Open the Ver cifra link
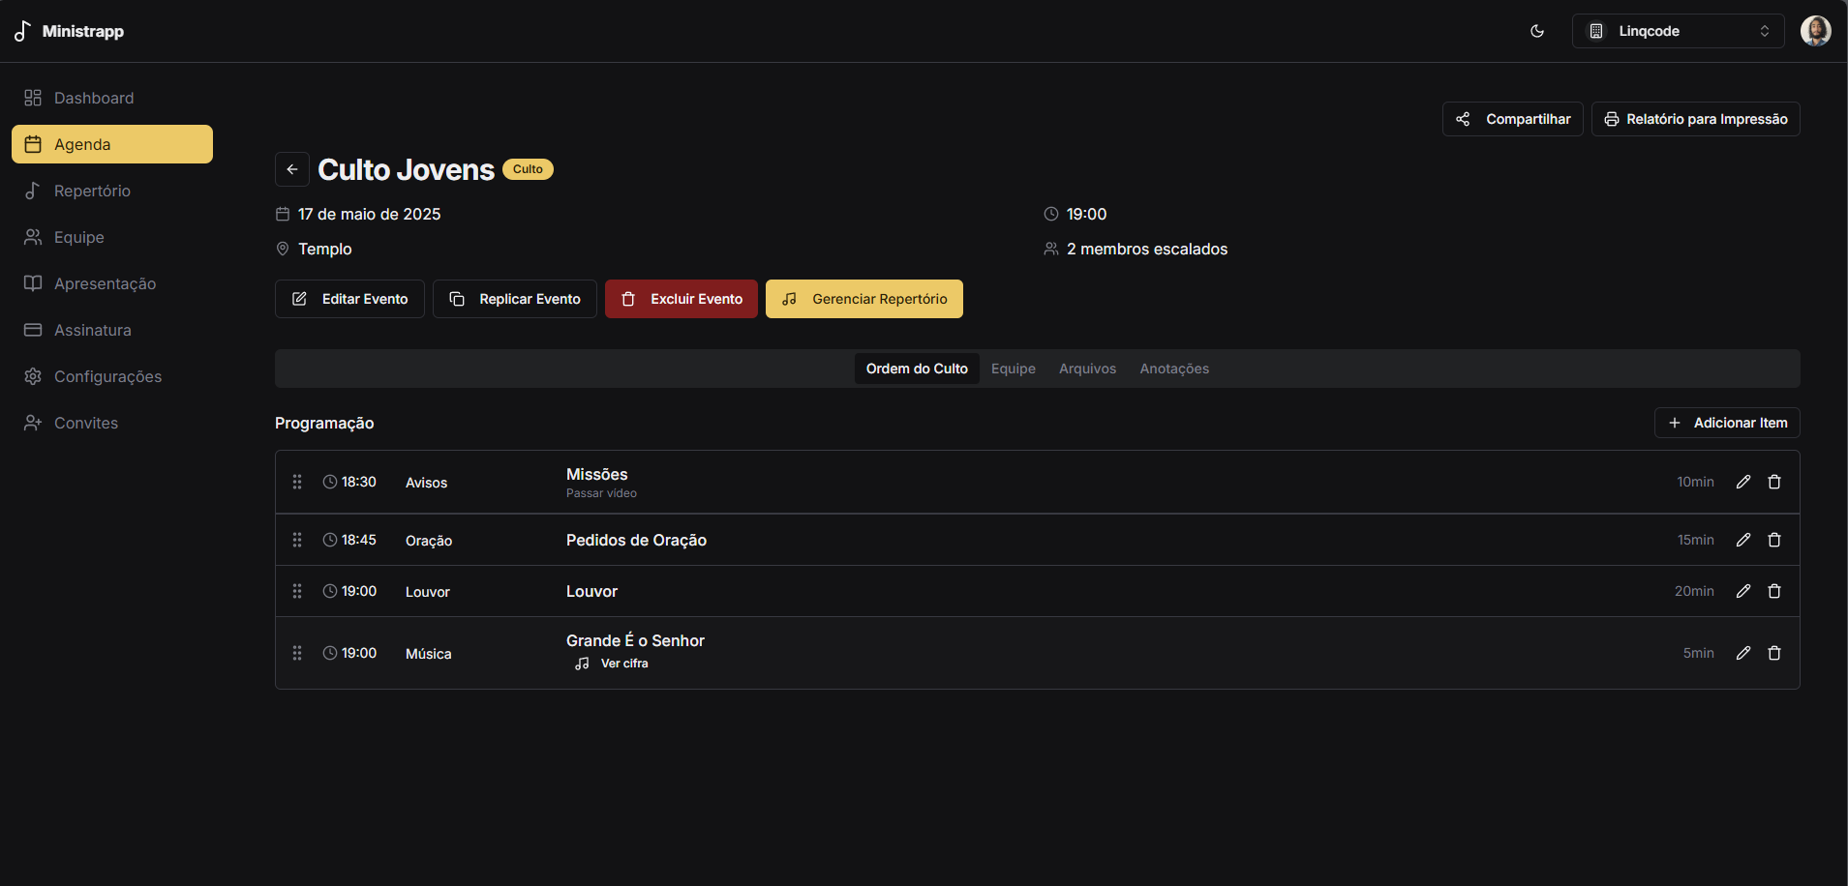This screenshot has height=886, width=1848. (x=623, y=664)
